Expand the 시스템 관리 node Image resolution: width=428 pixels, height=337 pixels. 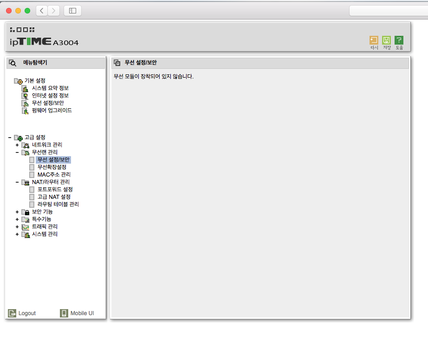[17, 235]
